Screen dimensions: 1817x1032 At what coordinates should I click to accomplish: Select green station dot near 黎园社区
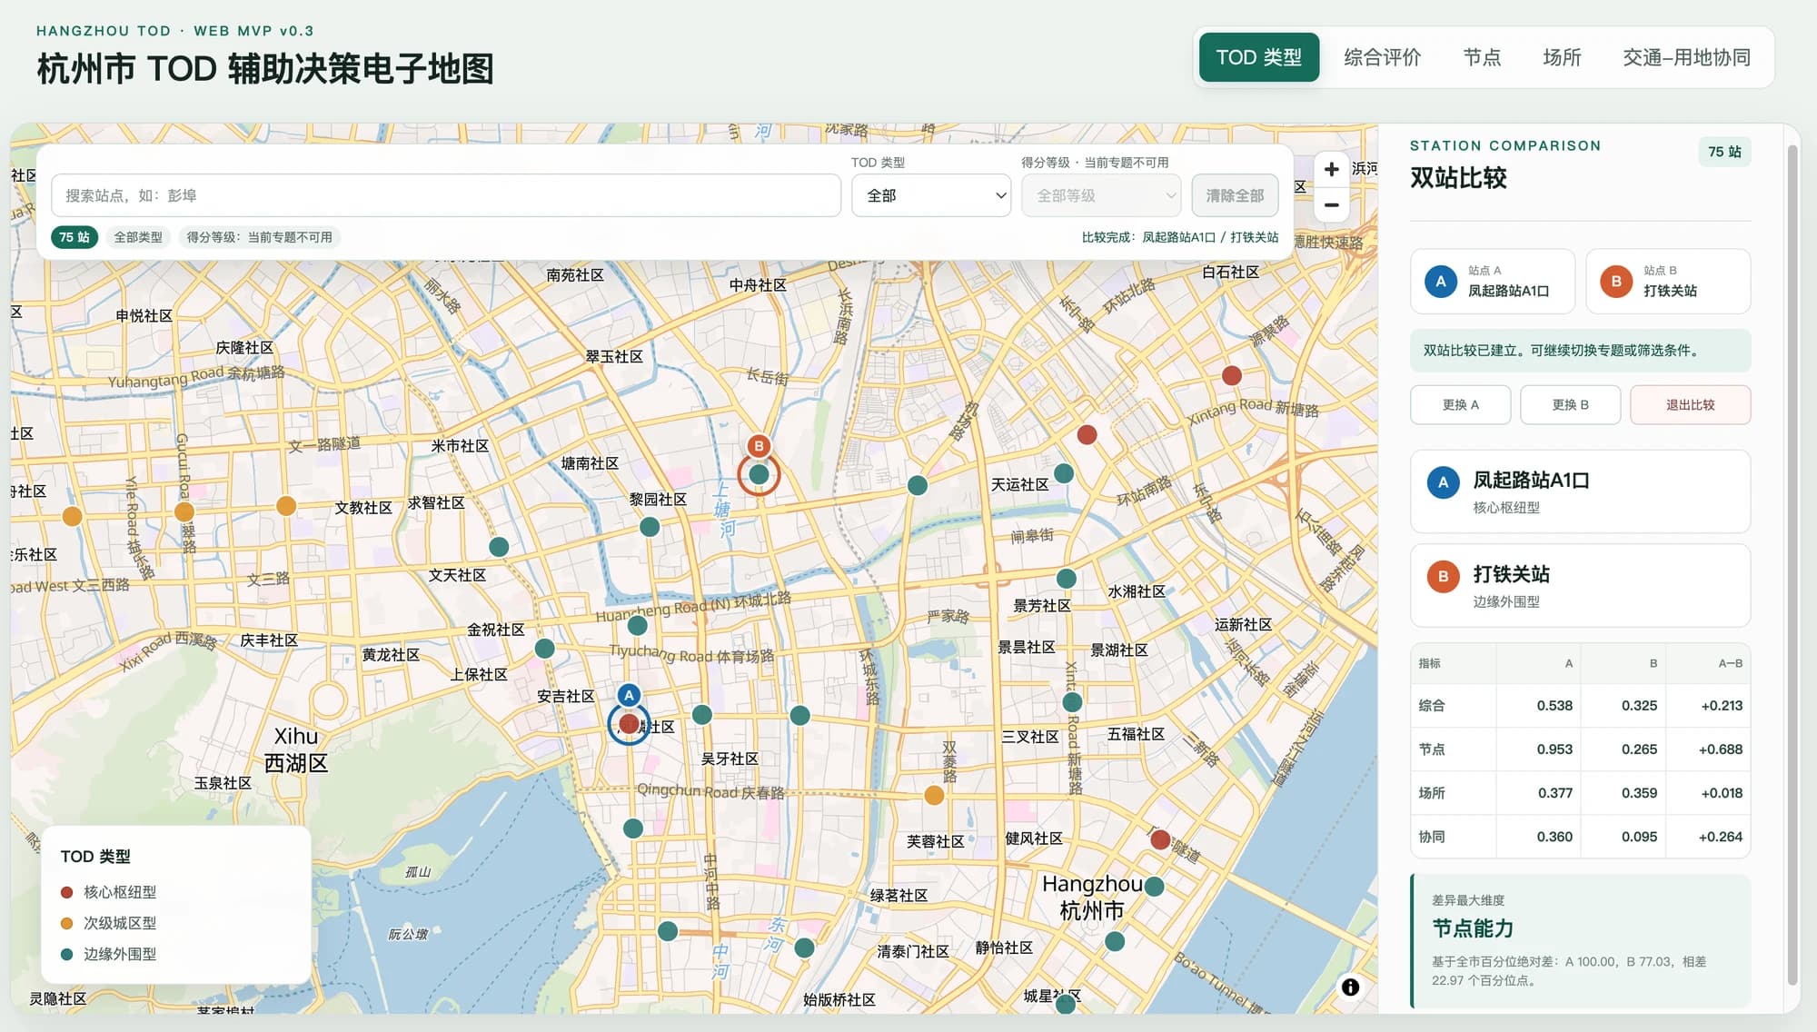pyautogui.click(x=650, y=527)
